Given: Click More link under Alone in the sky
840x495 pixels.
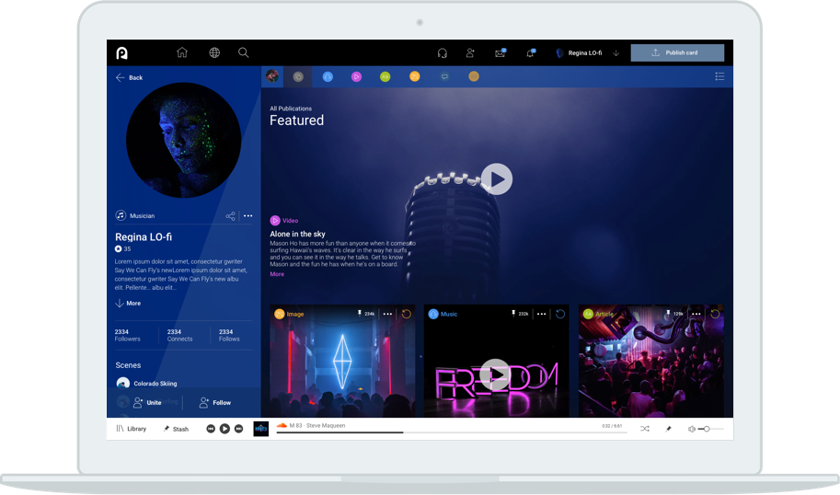Looking at the screenshot, I should pyautogui.click(x=277, y=274).
